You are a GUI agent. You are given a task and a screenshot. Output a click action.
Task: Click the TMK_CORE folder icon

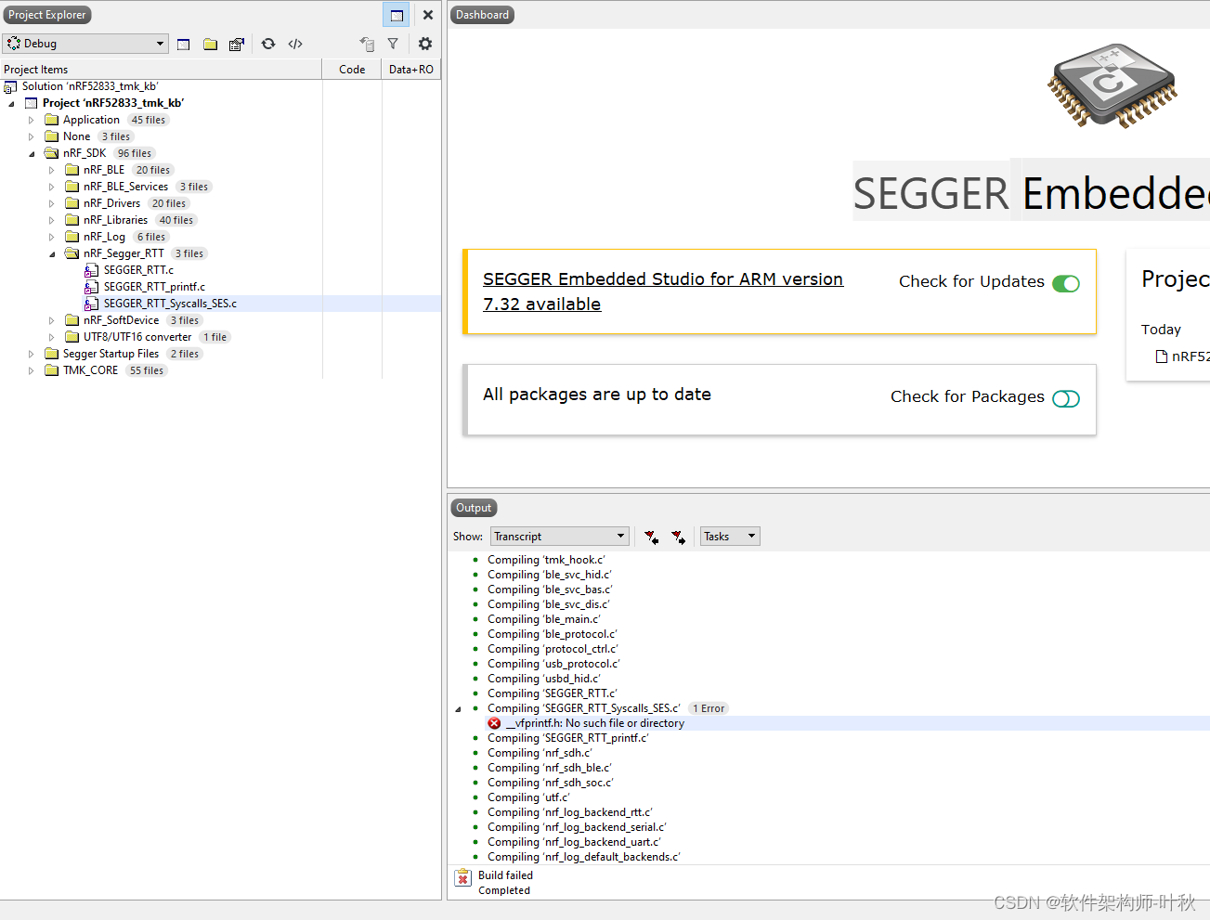(x=52, y=370)
